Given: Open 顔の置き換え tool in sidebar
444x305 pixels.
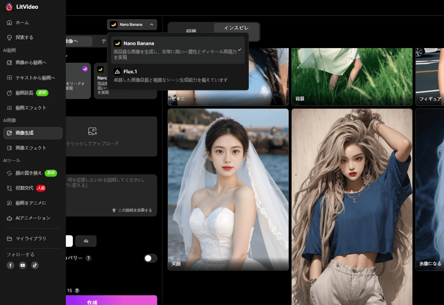Looking at the screenshot, I should [28, 173].
